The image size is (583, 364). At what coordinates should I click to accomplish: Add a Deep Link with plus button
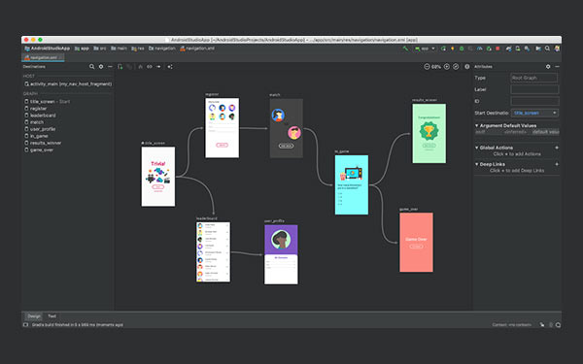(x=557, y=164)
